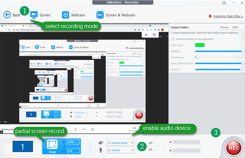Adjust the Smoothness slider handle
This screenshot has width=245, height=158.
click(x=197, y=57)
